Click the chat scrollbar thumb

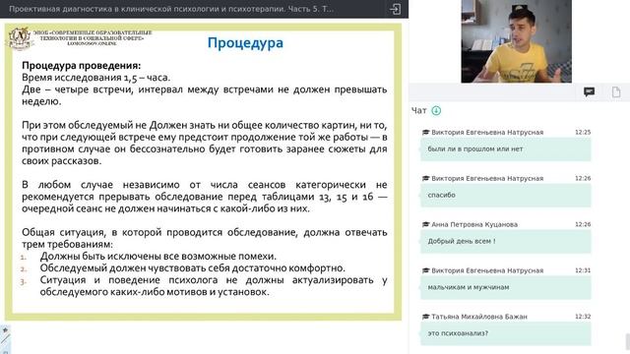click(x=627, y=341)
